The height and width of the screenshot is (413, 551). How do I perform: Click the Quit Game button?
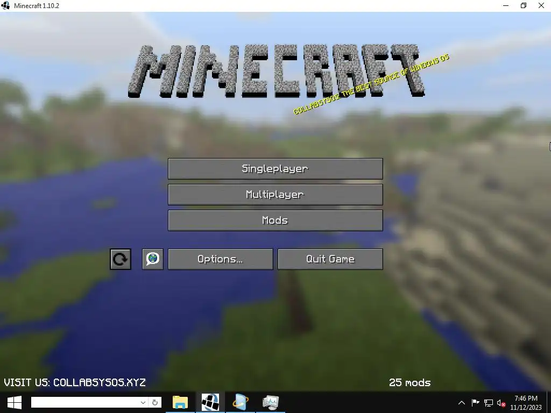click(330, 259)
